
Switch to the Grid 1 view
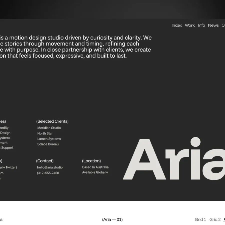click(200, 219)
